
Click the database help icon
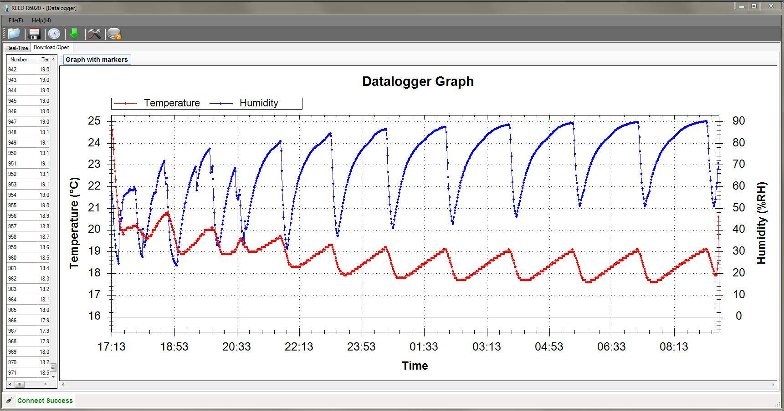click(114, 34)
